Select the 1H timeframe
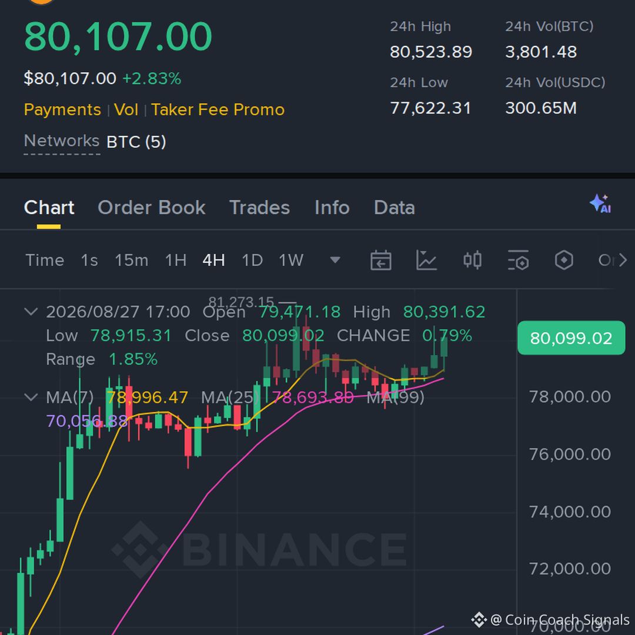 (176, 260)
